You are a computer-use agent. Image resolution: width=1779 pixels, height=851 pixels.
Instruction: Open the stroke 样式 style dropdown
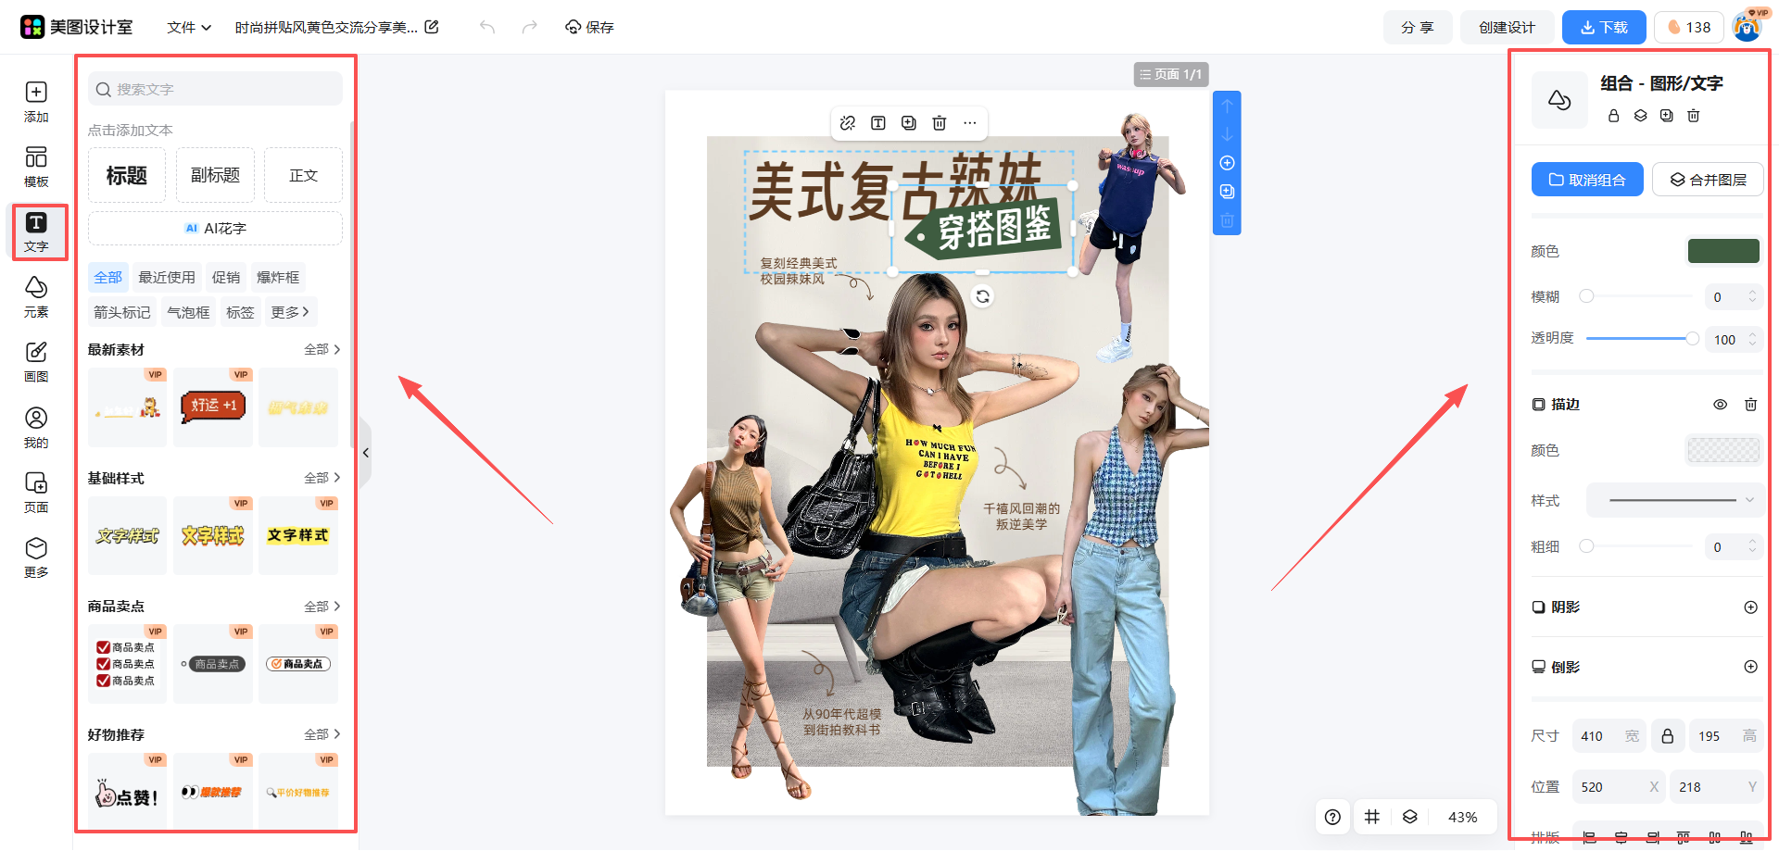[x=1675, y=500]
